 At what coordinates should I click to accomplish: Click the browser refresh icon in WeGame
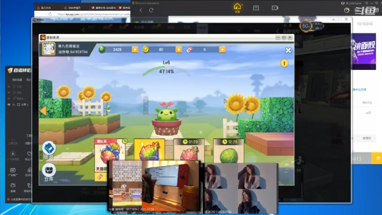(x=151, y=10)
